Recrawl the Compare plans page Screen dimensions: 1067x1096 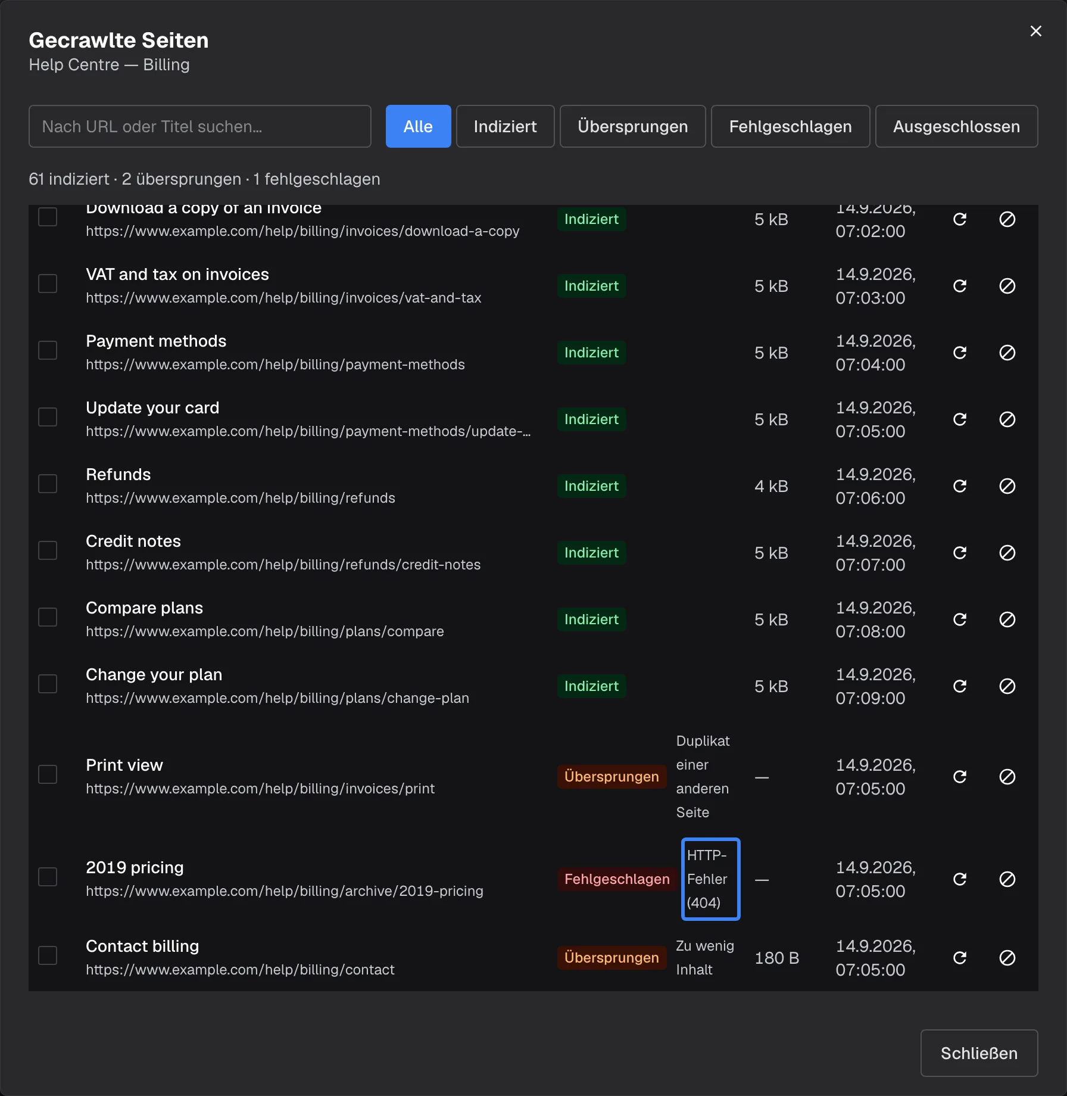click(960, 619)
